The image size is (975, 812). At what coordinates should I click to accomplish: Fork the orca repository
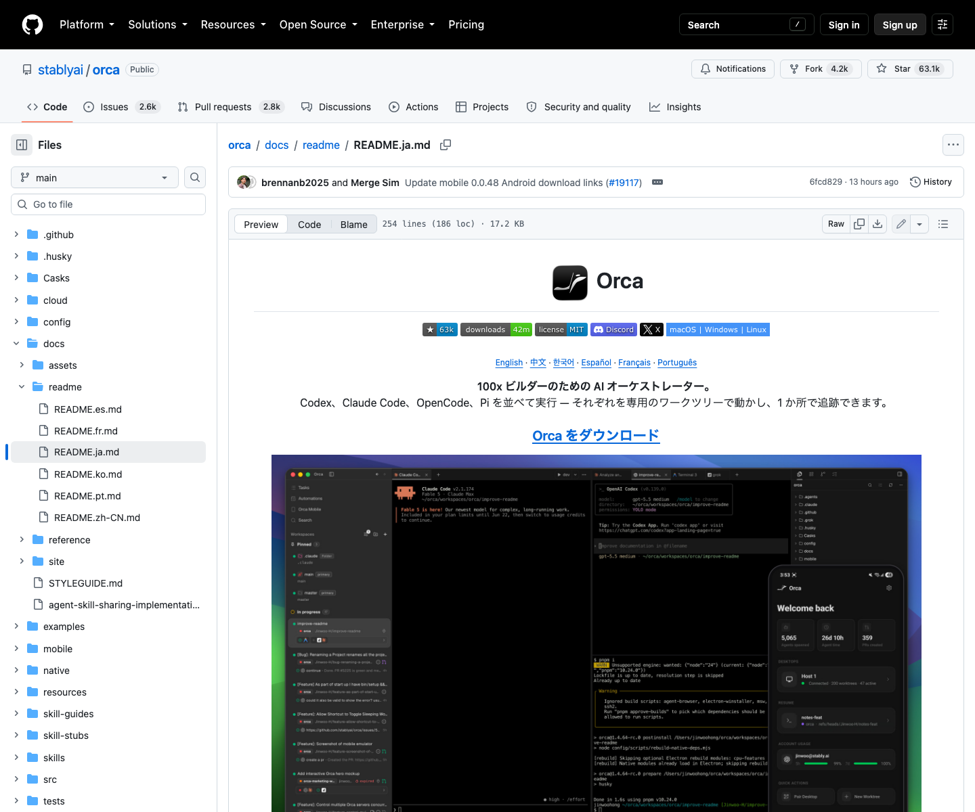pyautogui.click(x=821, y=69)
